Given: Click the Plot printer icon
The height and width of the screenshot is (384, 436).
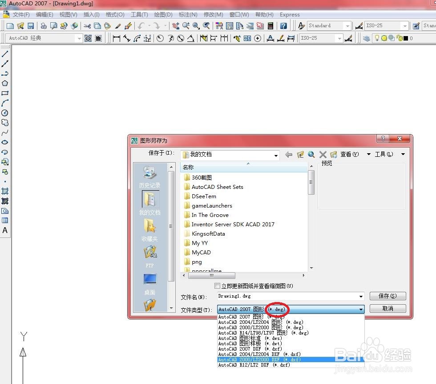Looking at the screenshot, I should point(44,26).
